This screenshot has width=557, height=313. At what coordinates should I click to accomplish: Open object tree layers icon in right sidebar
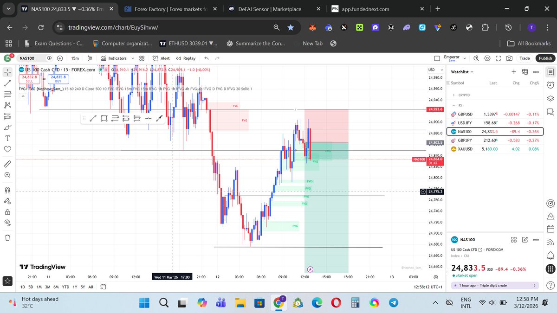point(550,98)
